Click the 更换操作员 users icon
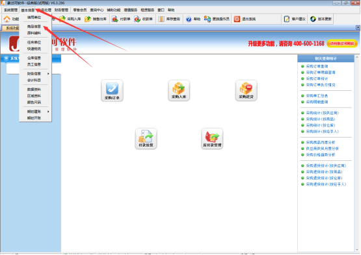 pos(207,19)
